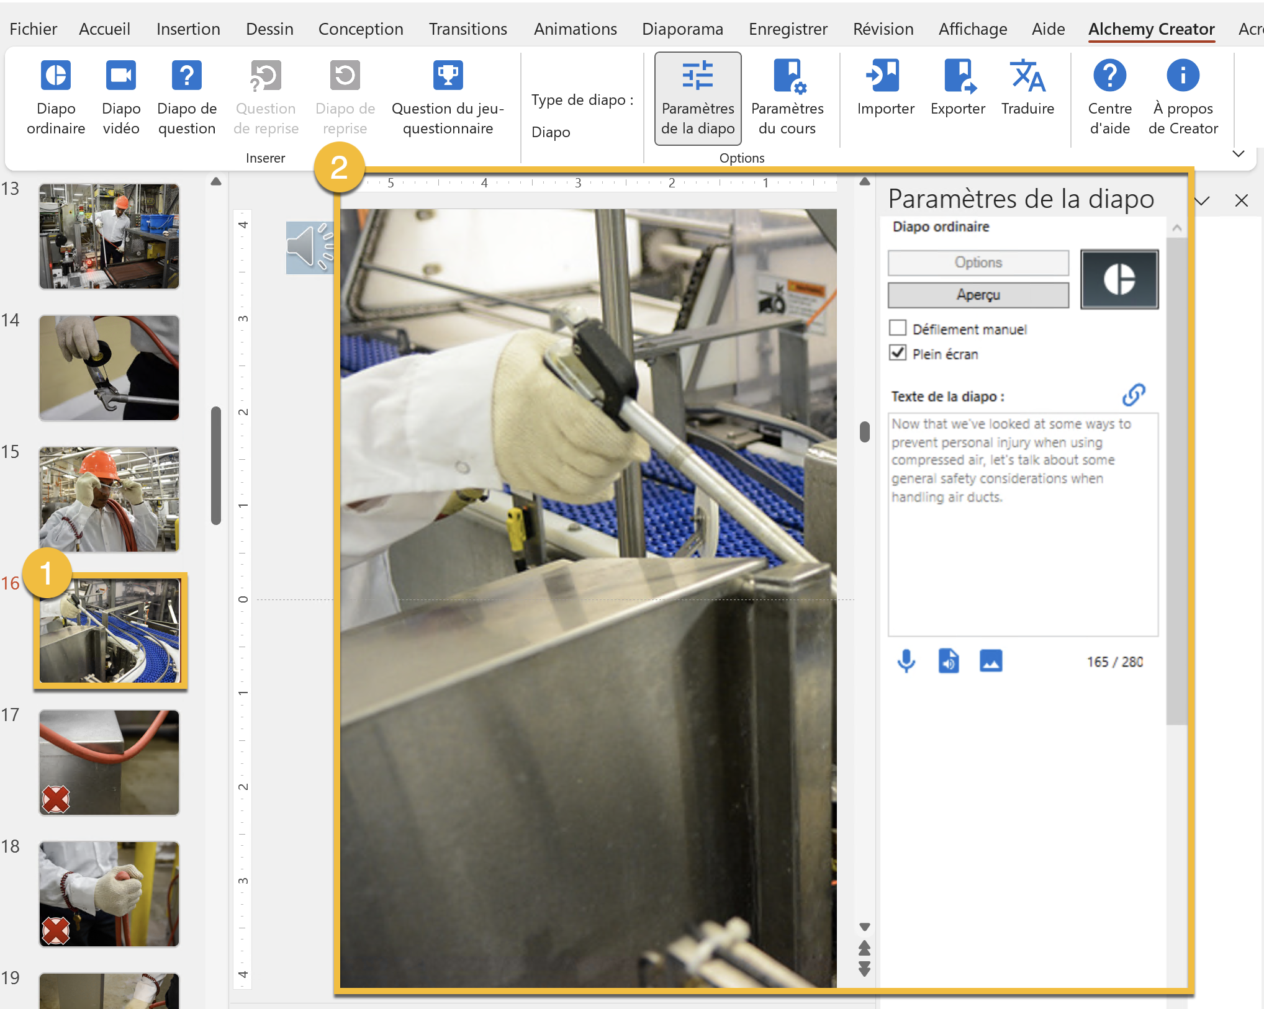Switch to the Accueil tab

(x=104, y=29)
